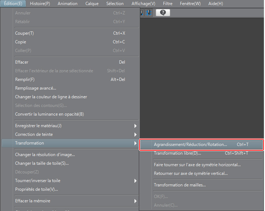Click the greyed Annuler Ctrl+Z entry

tap(70, 13)
